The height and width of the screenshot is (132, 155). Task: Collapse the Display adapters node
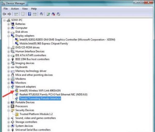9,36
